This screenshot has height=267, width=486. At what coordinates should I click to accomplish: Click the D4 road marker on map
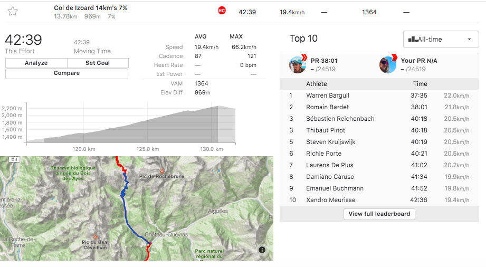[14, 159]
